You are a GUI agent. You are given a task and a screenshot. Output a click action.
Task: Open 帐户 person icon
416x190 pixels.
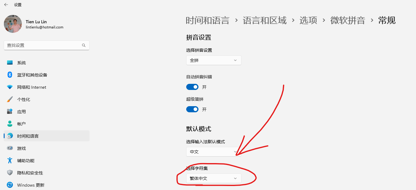[x=10, y=124]
